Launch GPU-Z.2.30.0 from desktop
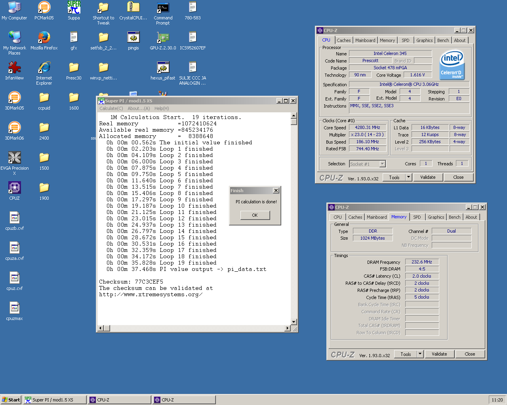The width and height of the screenshot is (507, 405). tap(163, 40)
